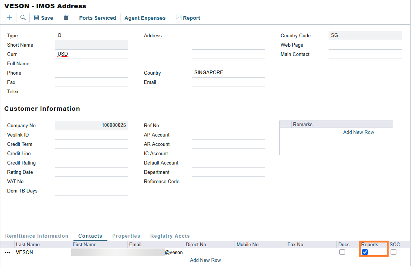411x266 pixels.
Task: Click the Department input field
Action: coord(228,172)
